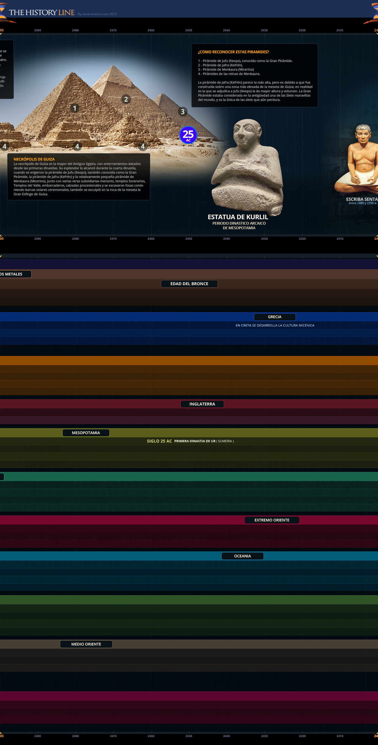Click year 2470 on the middle ruler

pos(113,239)
